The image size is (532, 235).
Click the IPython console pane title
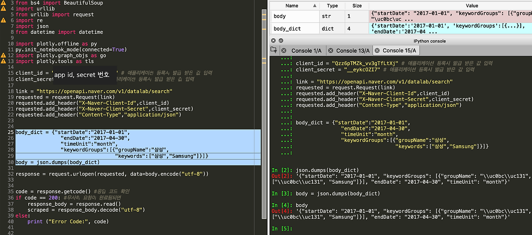[429, 41]
